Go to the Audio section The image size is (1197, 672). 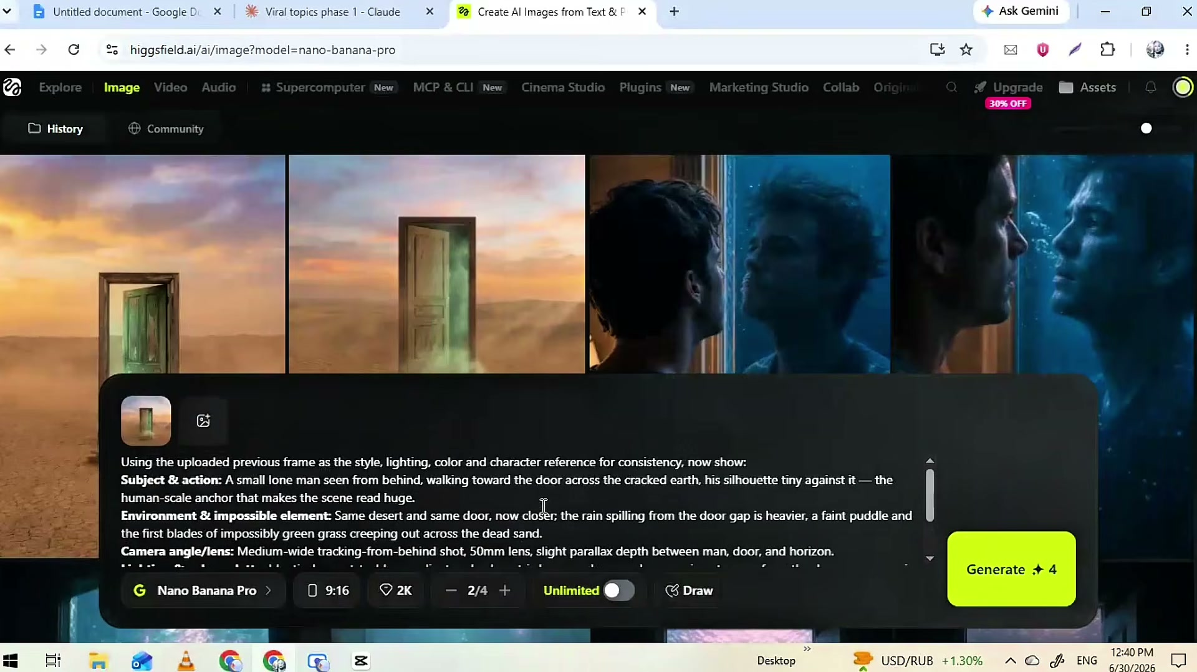[x=219, y=87]
